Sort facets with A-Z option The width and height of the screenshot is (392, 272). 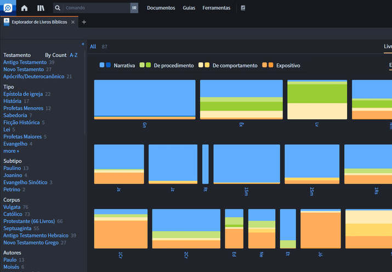pos(73,55)
